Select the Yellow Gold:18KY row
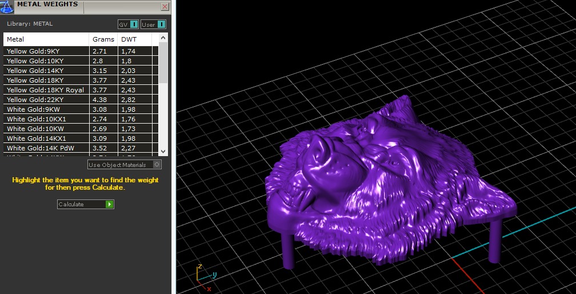 click(x=81, y=80)
